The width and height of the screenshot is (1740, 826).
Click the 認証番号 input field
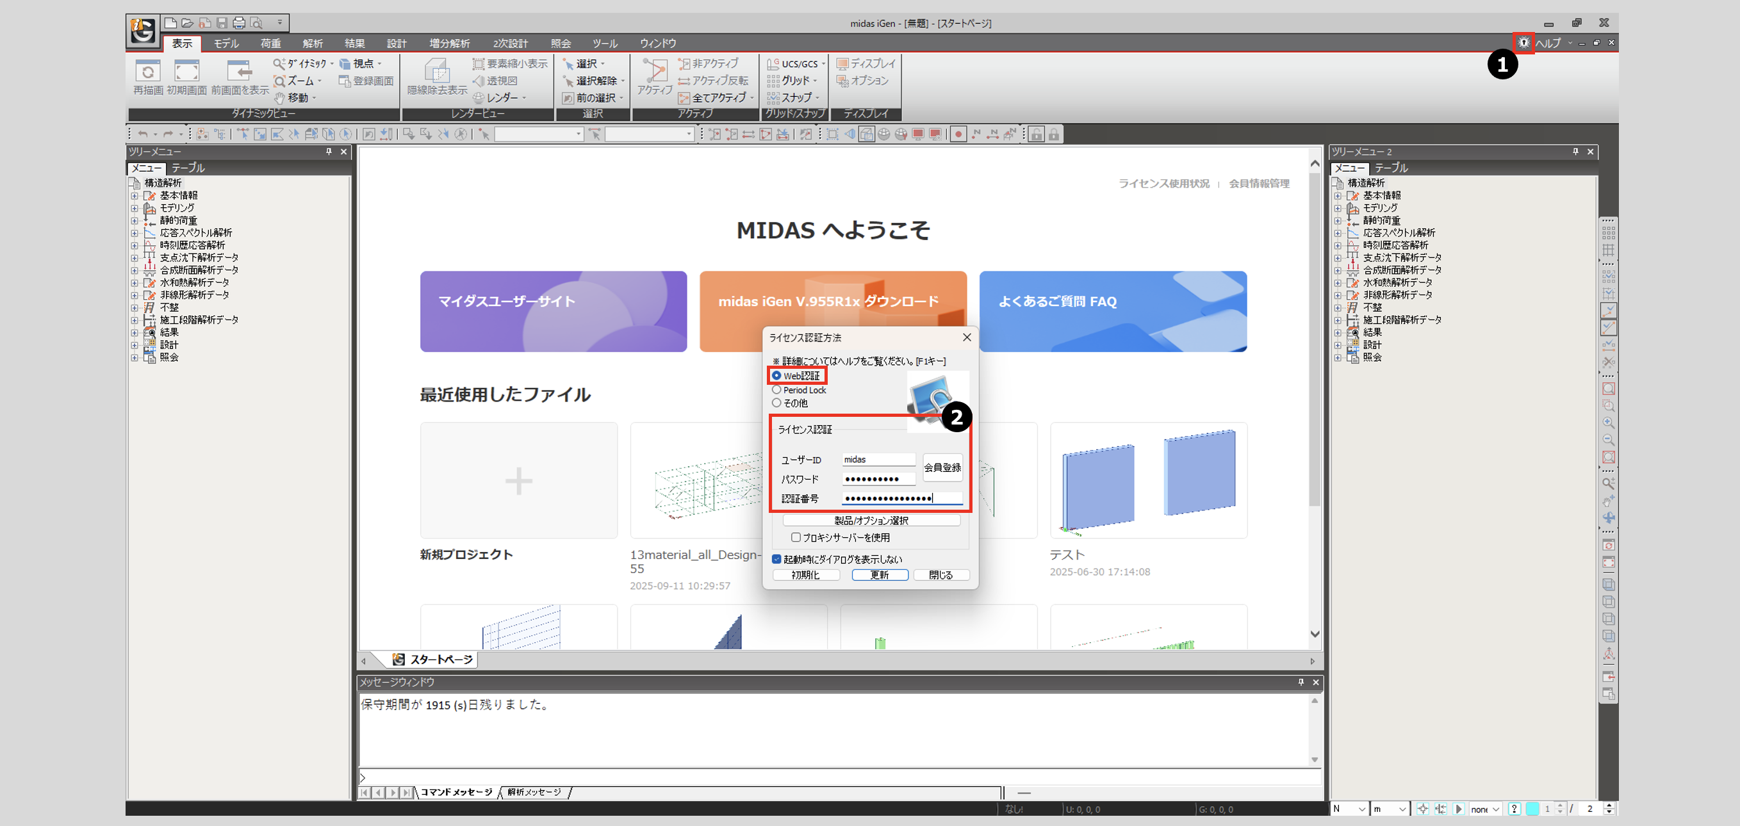pyautogui.click(x=903, y=499)
